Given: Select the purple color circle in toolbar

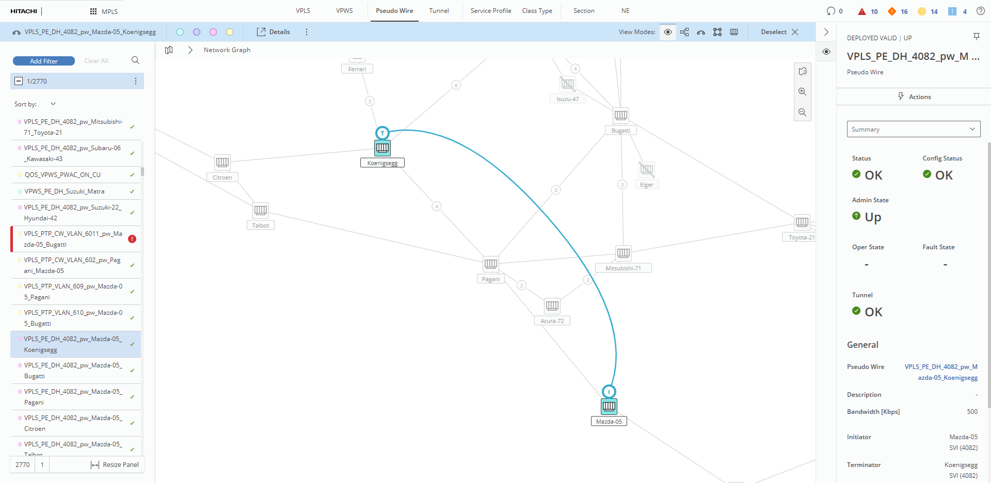Looking at the screenshot, I should click(x=197, y=32).
